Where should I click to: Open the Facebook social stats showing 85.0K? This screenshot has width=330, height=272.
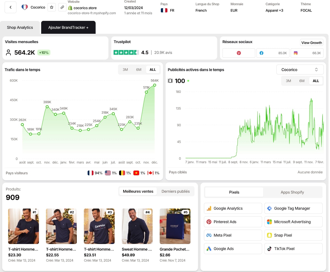pos(273,53)
